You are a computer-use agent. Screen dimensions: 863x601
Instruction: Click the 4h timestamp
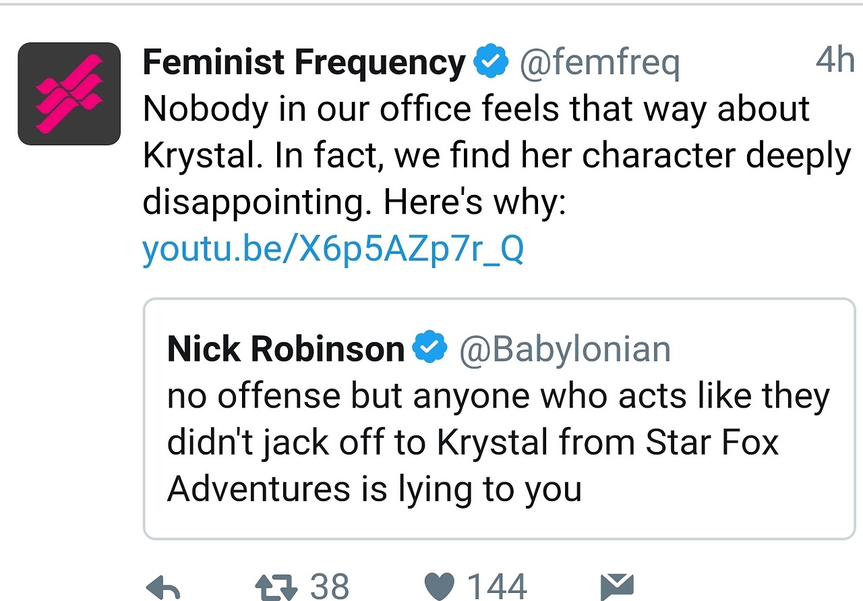[x=835, y=61]
